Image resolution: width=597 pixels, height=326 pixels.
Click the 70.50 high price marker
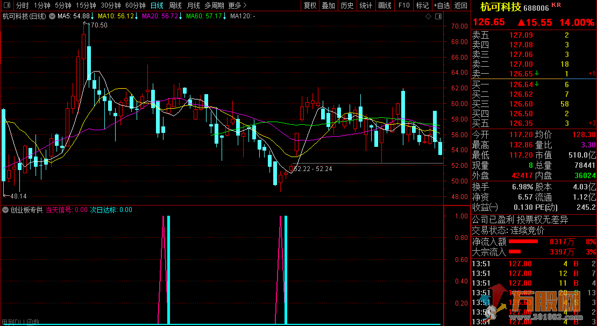pos(99,25)
